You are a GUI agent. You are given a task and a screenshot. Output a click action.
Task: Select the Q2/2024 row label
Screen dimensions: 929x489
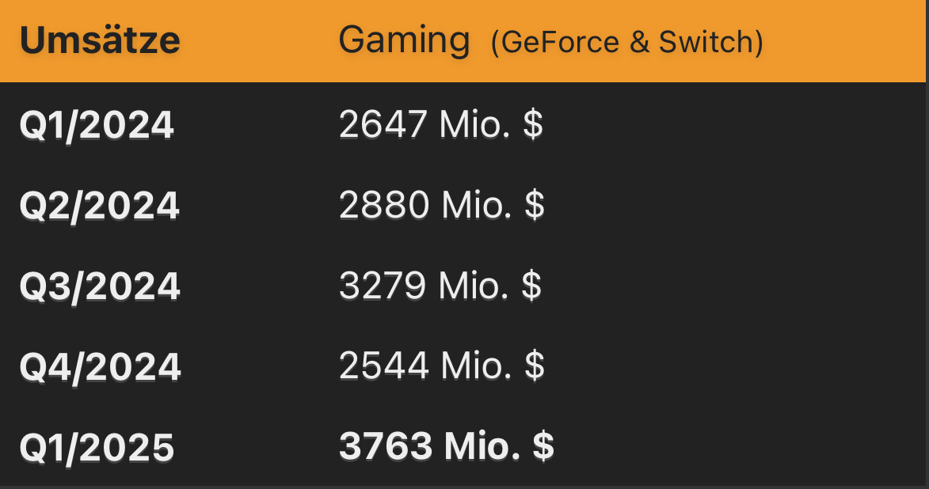point(100,206)
